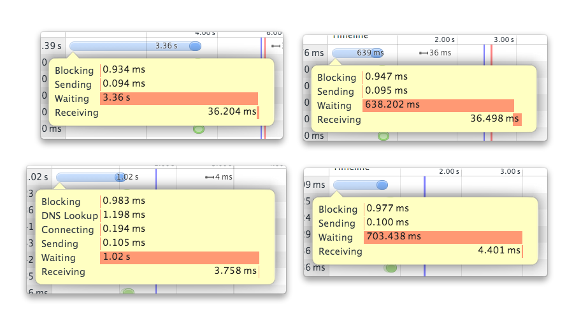581x319 pixels.
Task: Click the 36 ms marker in the timeline
Action: click(435, 53)
